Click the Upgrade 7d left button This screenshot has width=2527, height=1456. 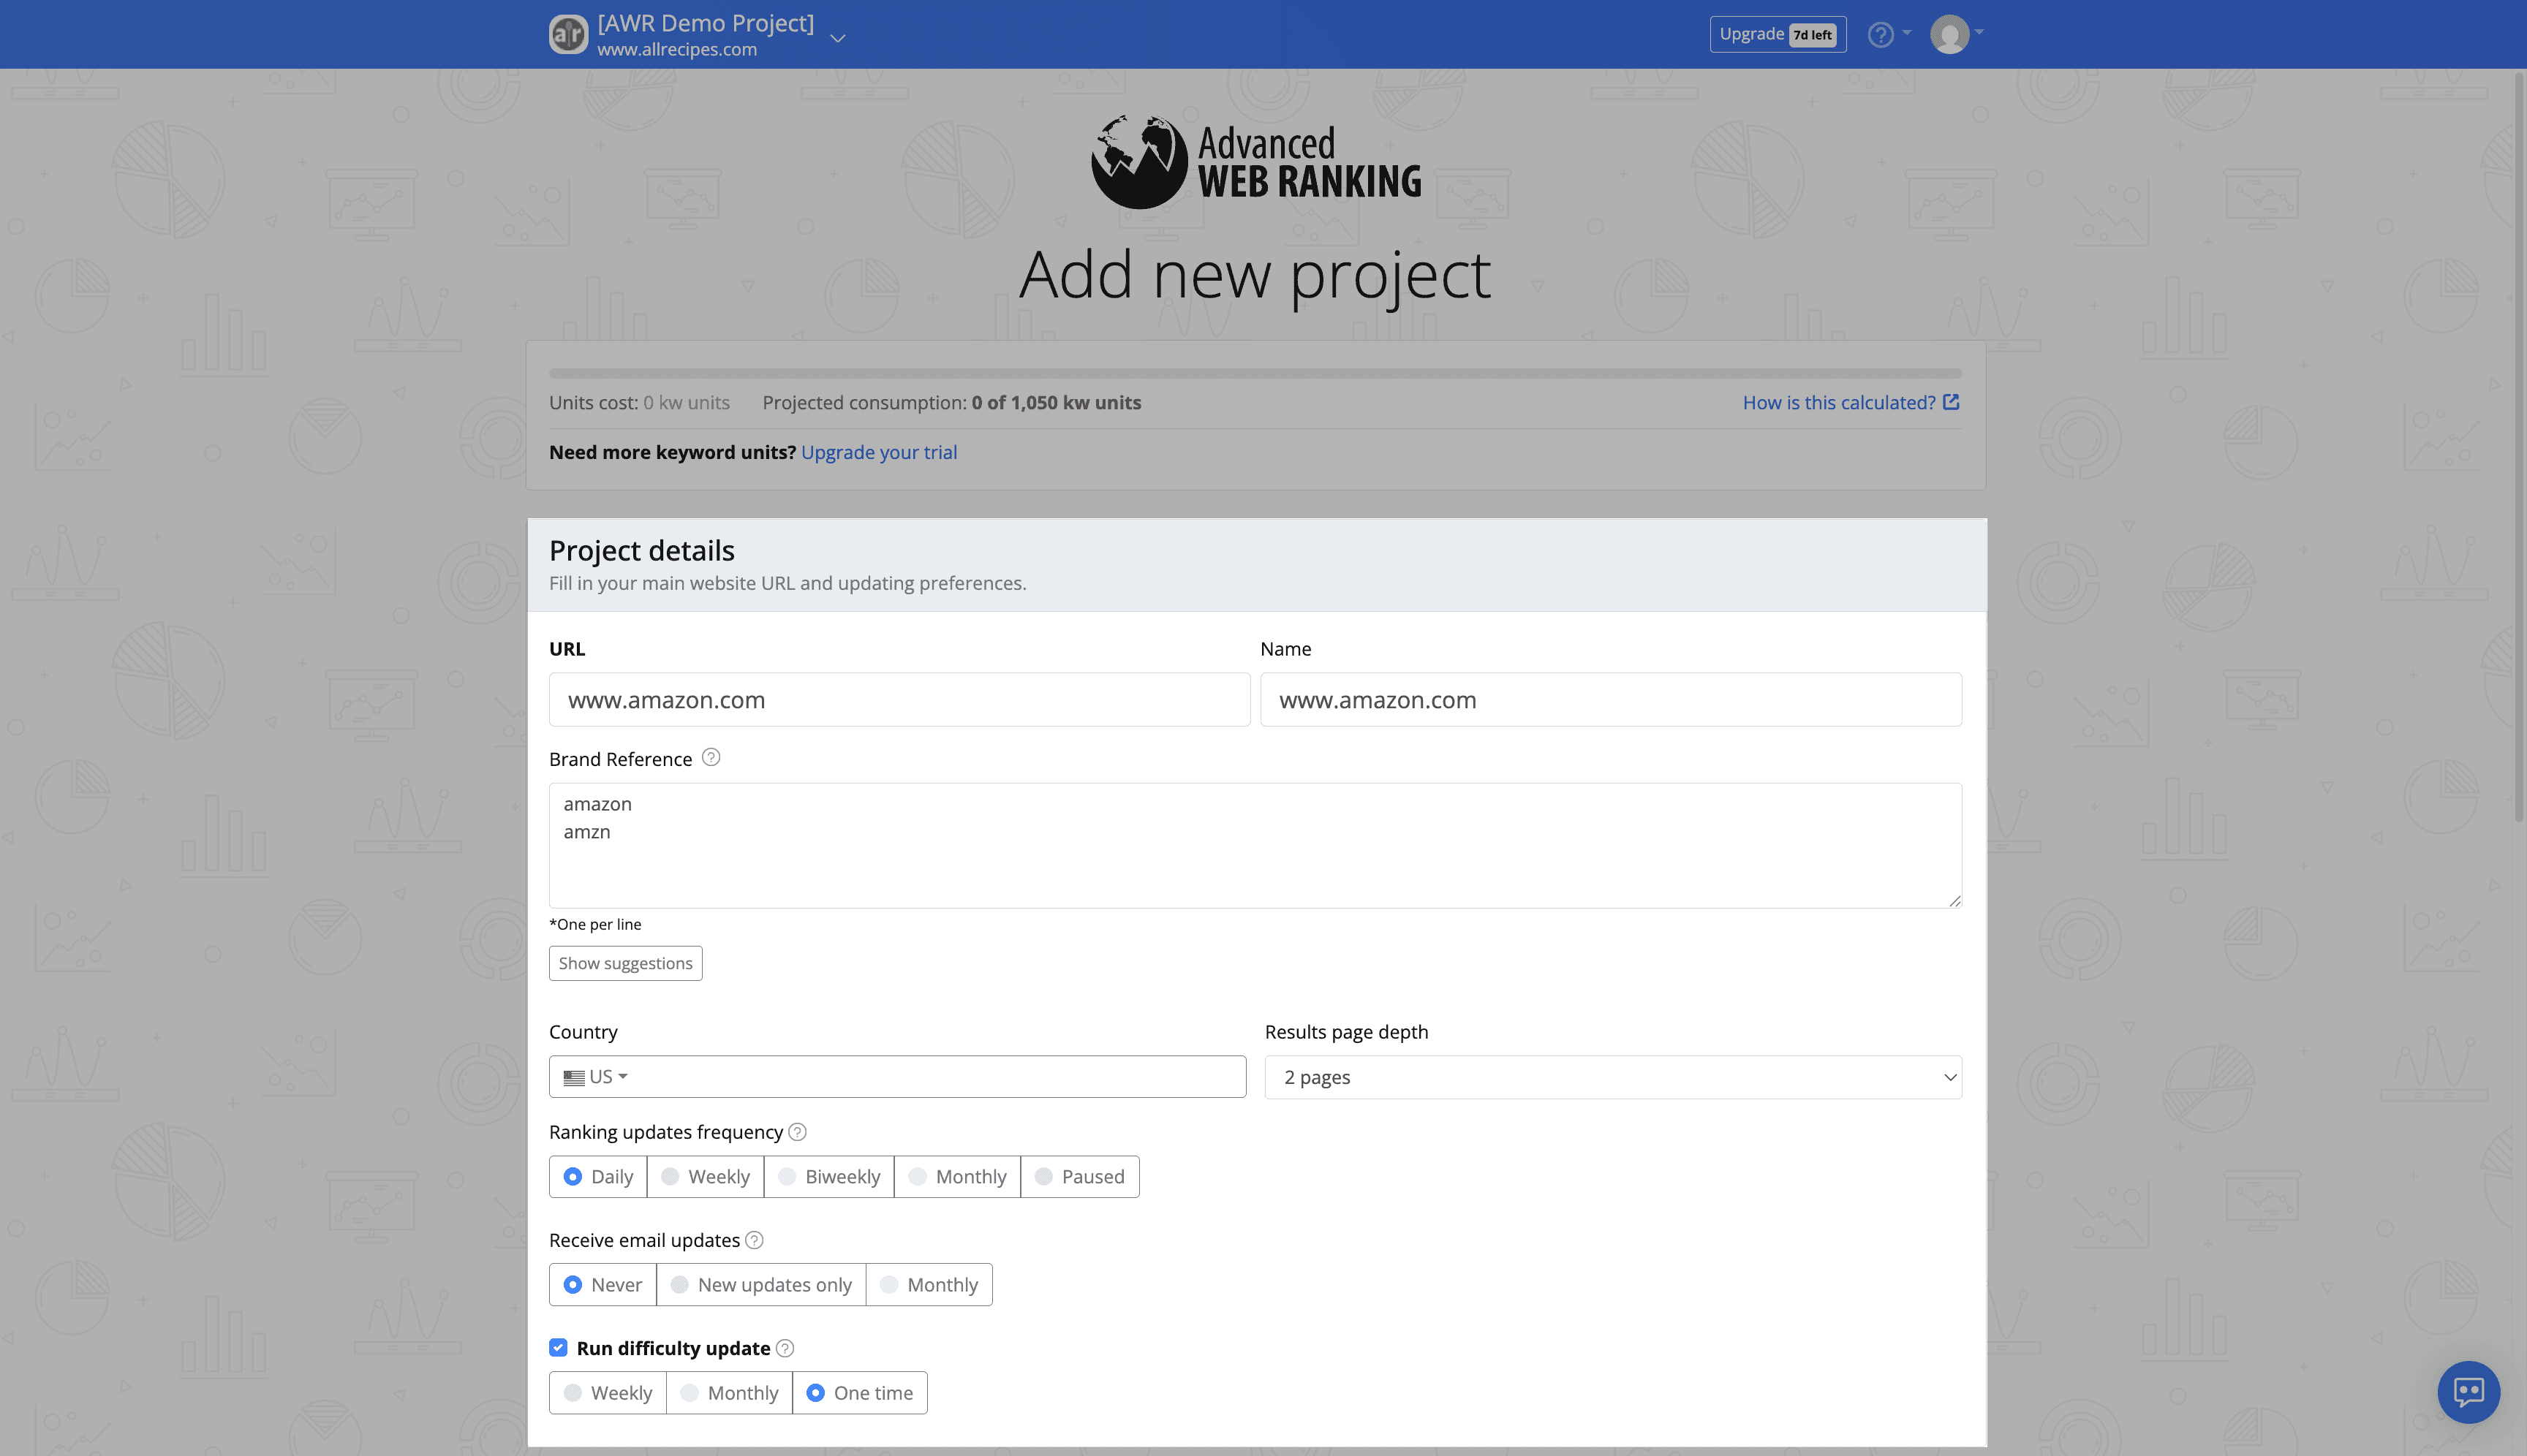(1778, 34)
